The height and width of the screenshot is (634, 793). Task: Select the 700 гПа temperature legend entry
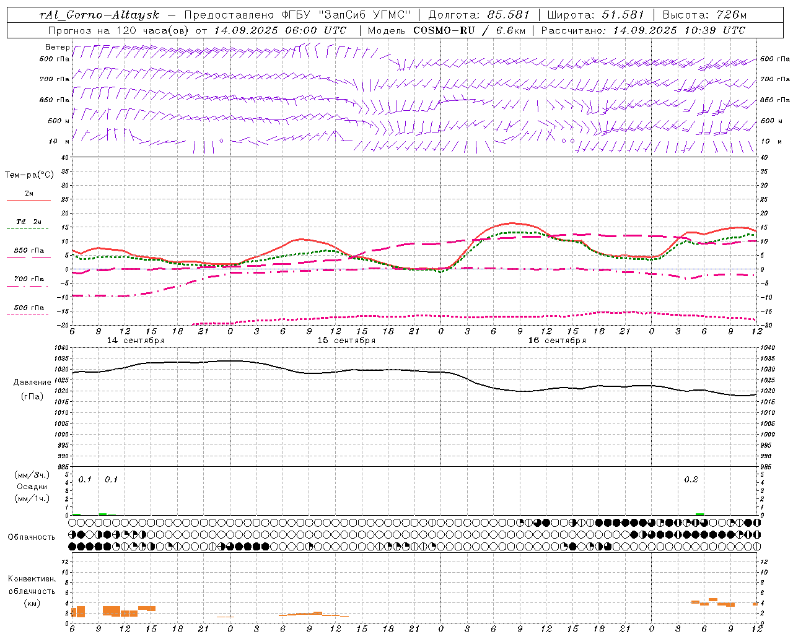(x=29, y=279)
